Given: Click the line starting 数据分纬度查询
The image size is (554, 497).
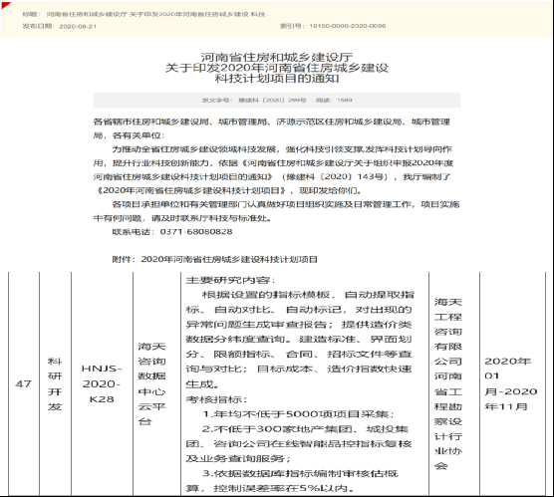Looking at the screenshot, I should click(x=299, y=339).
